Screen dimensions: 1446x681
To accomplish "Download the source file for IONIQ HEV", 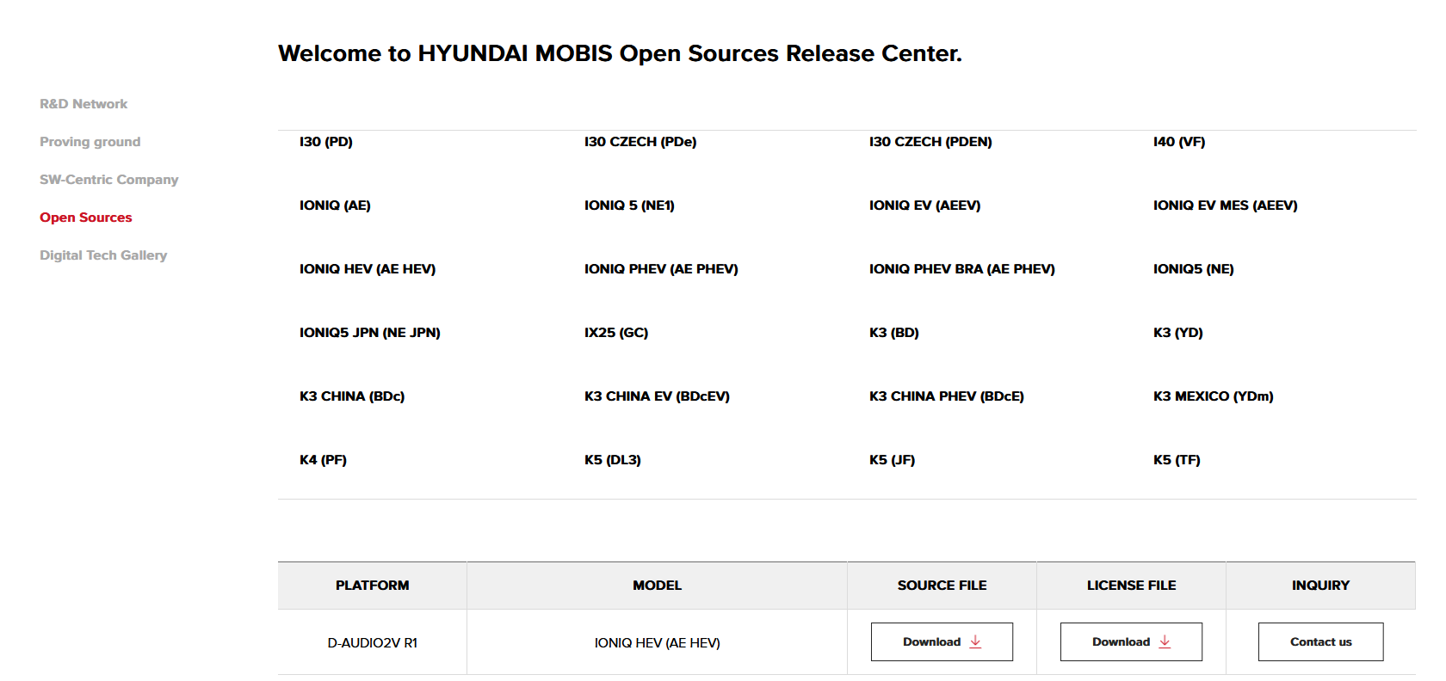I will [x=941, y=641].
